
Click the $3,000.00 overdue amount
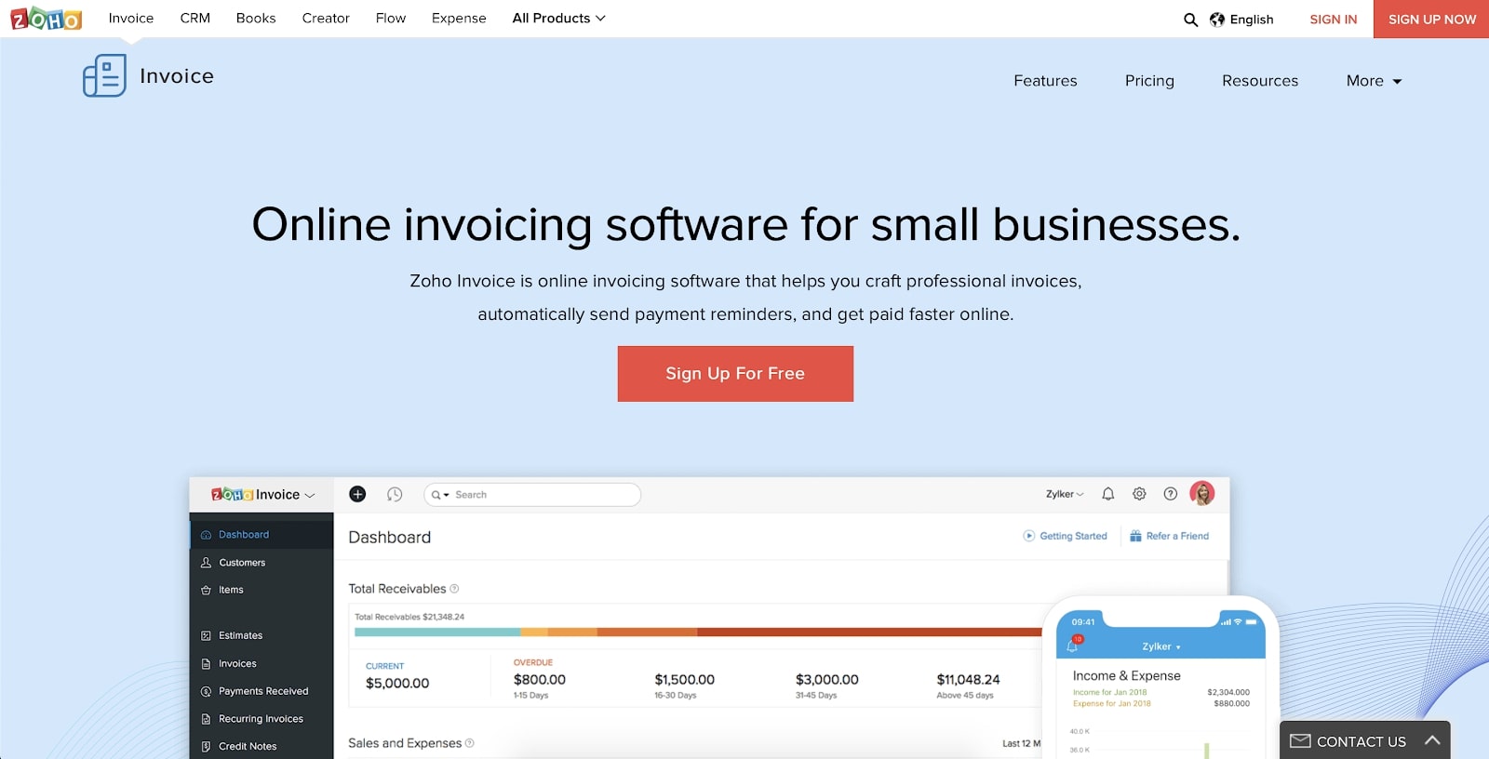[827, 680]
